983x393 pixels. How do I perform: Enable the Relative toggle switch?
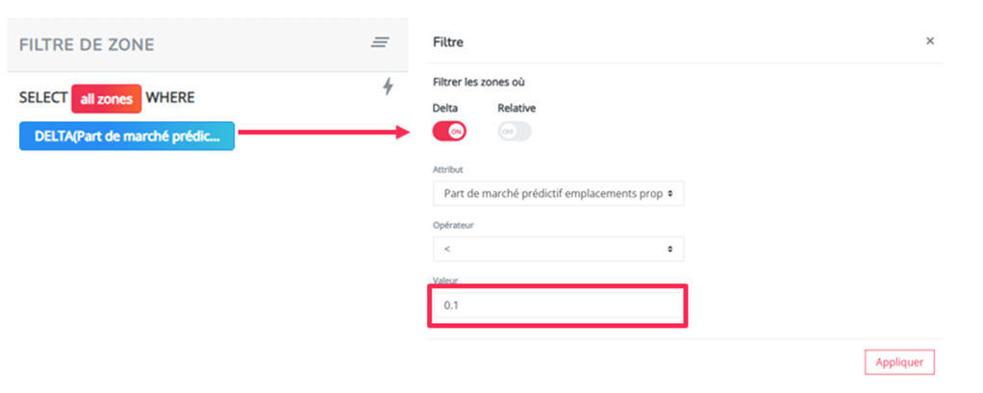(515, 132)
